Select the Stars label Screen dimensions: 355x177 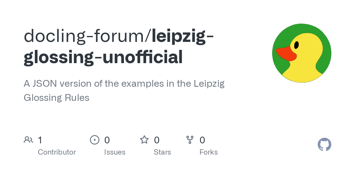click(x=162, y=152)
